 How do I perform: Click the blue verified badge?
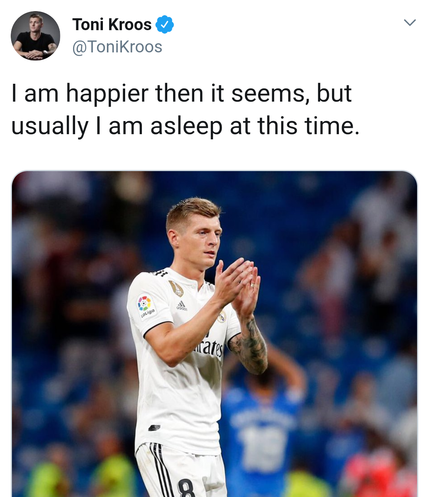click(x=164, y=25)
